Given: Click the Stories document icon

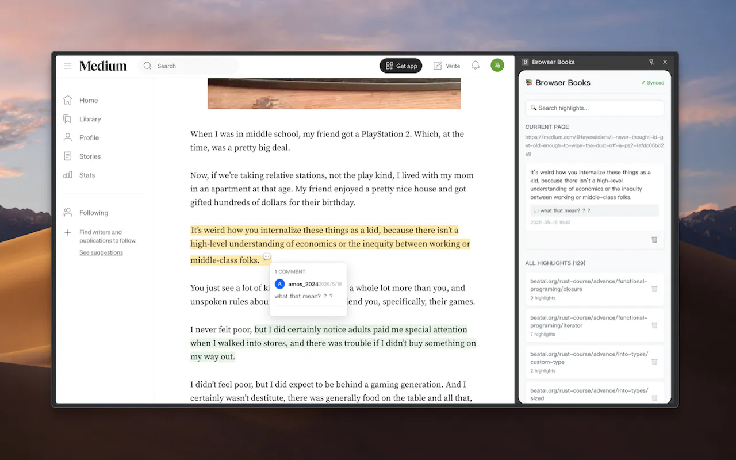Looking at the screenshot, I should [x=68, y=156].
